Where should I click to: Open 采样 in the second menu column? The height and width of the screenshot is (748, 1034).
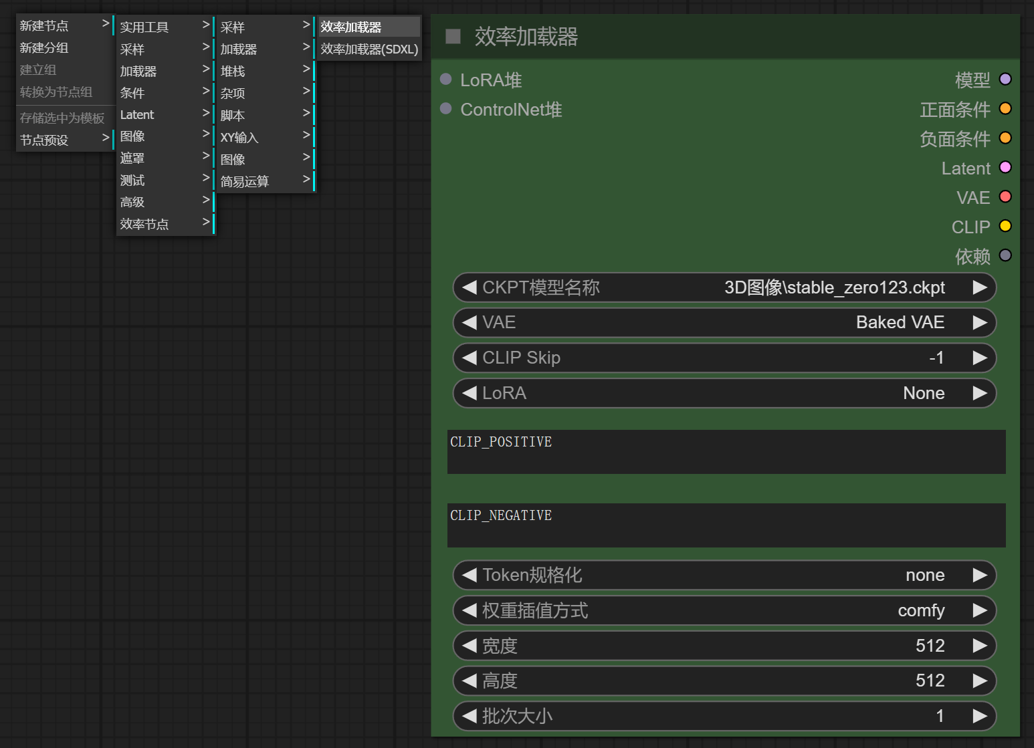(165, 49)
